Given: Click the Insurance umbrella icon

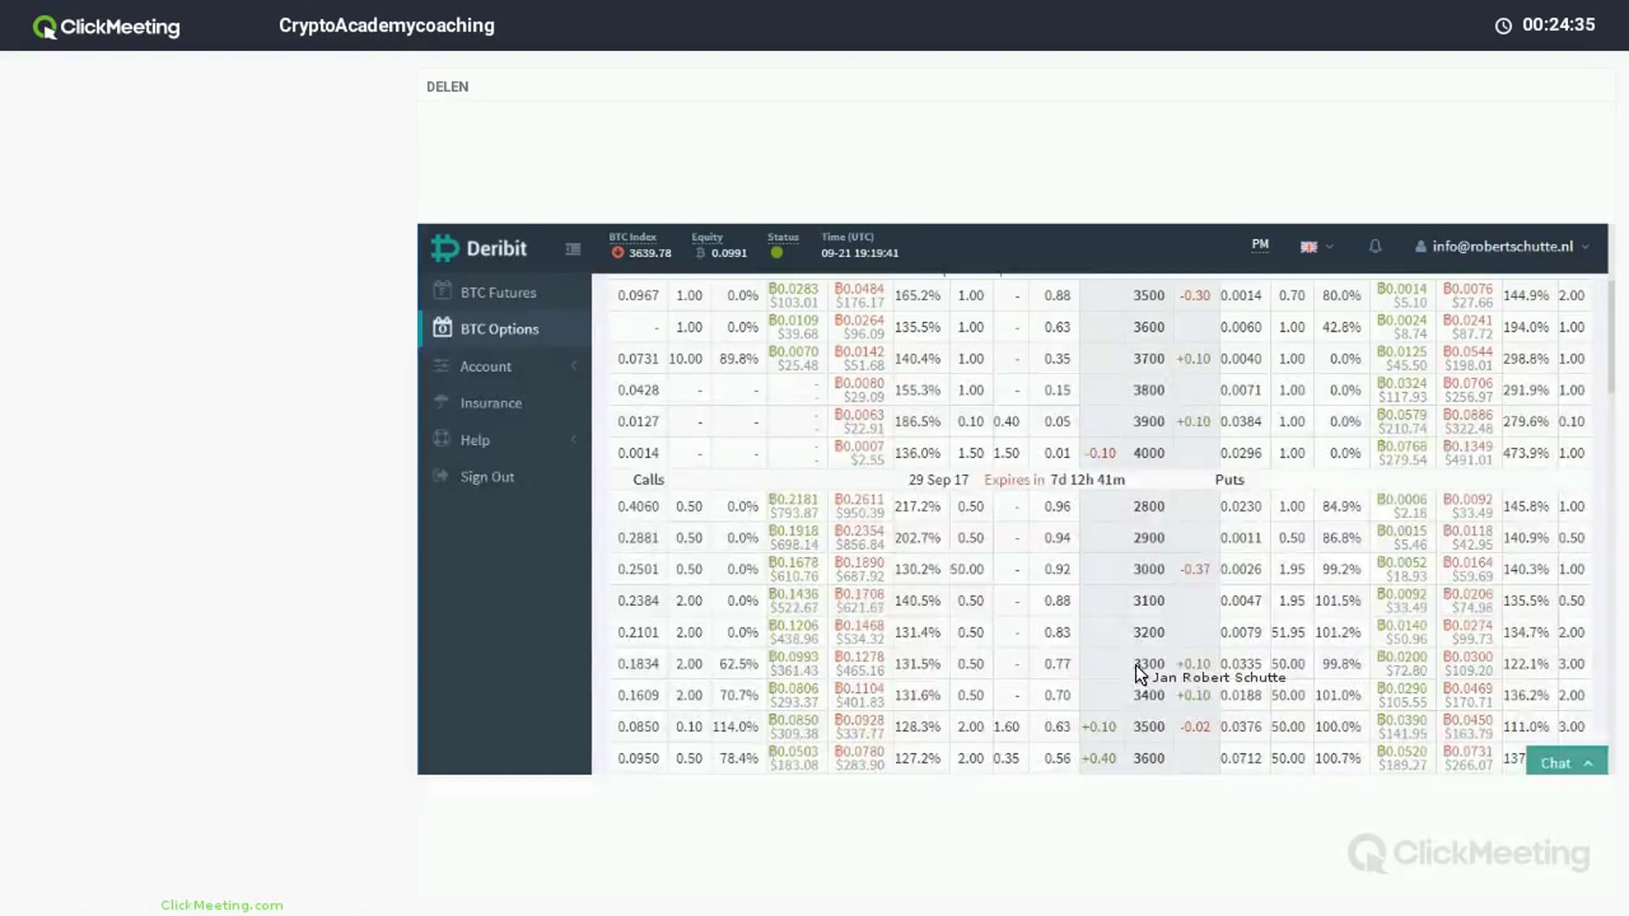Looking at the screenshot, I should [441, 402].
